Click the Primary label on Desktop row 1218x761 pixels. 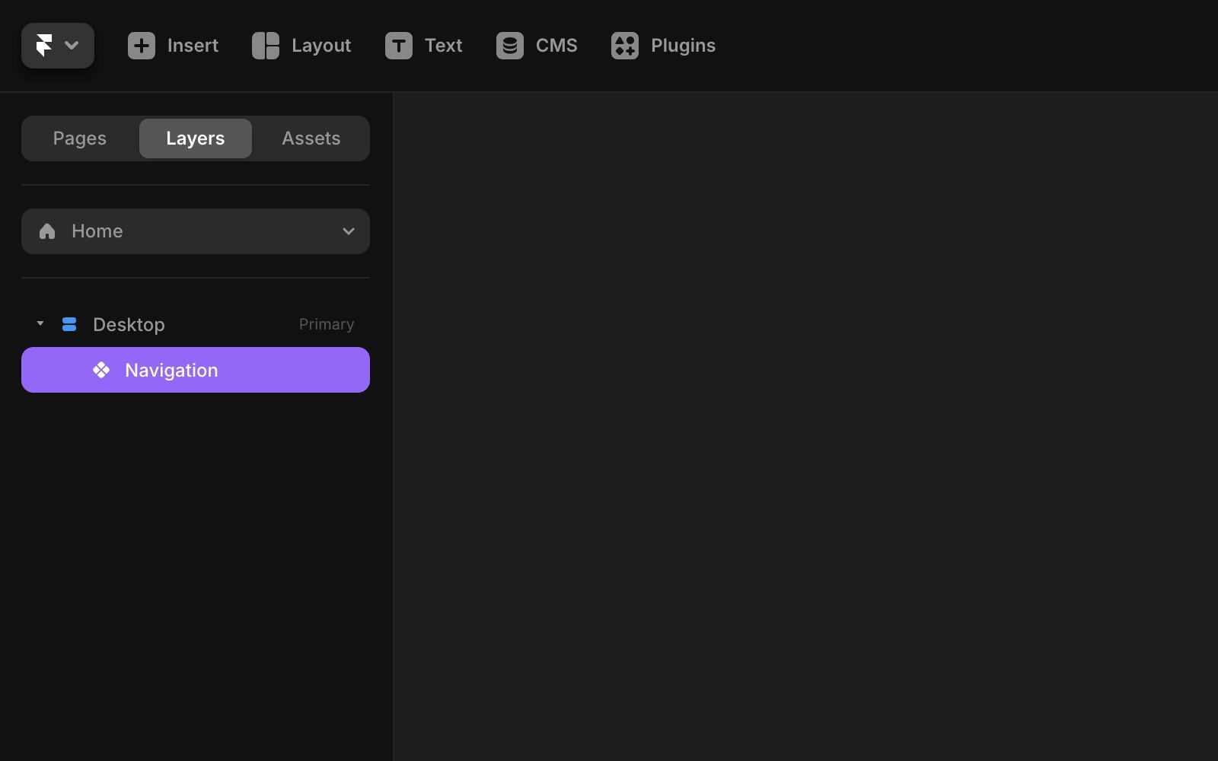click(x=327, y=324)
